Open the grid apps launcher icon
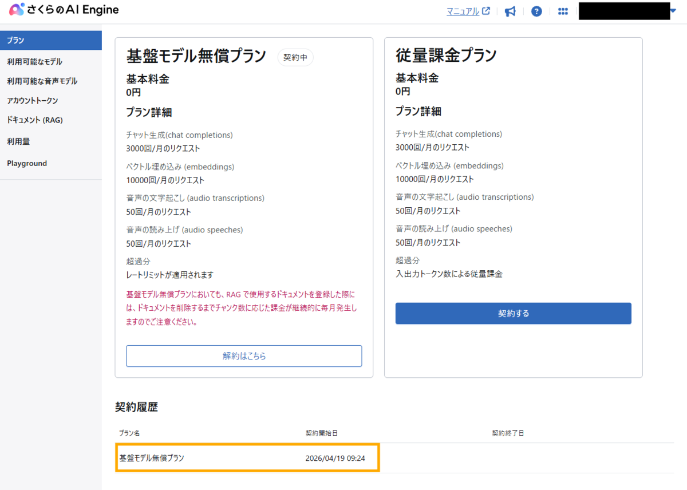This screenshot has width=687, height=490. pos(563,11)
